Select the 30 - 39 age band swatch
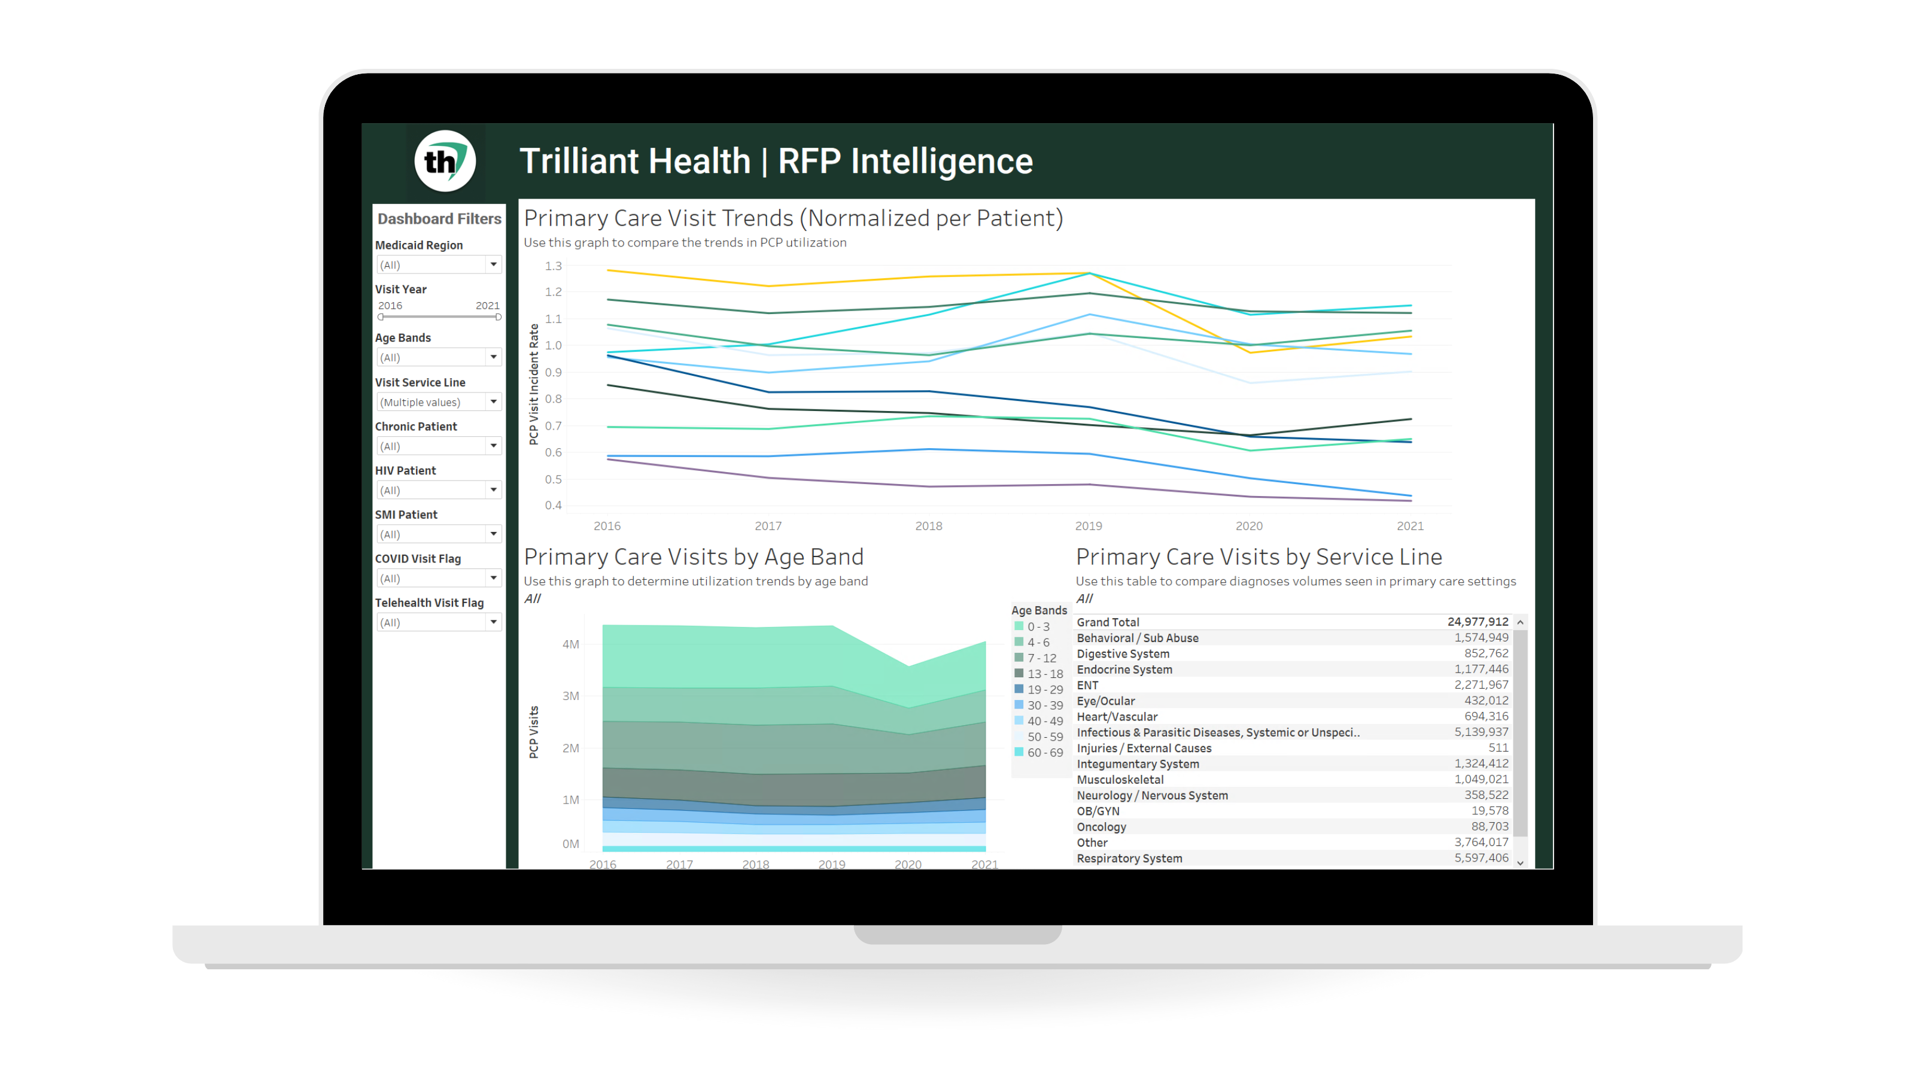The image size is (1915, 1077). click(1019, 705)
